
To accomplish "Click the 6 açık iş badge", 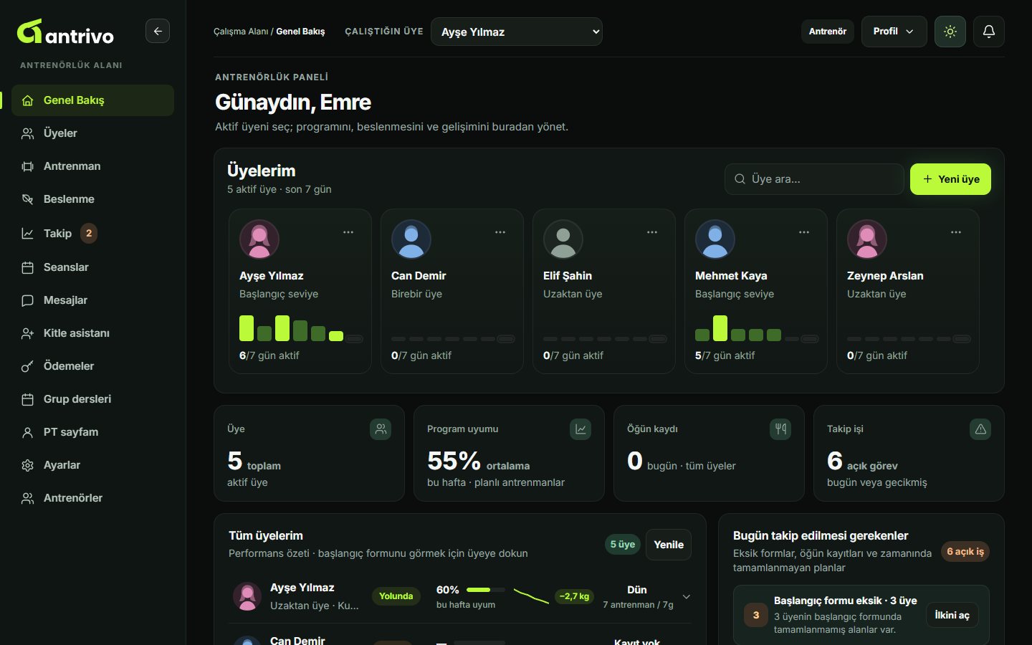I will point(965,551).
